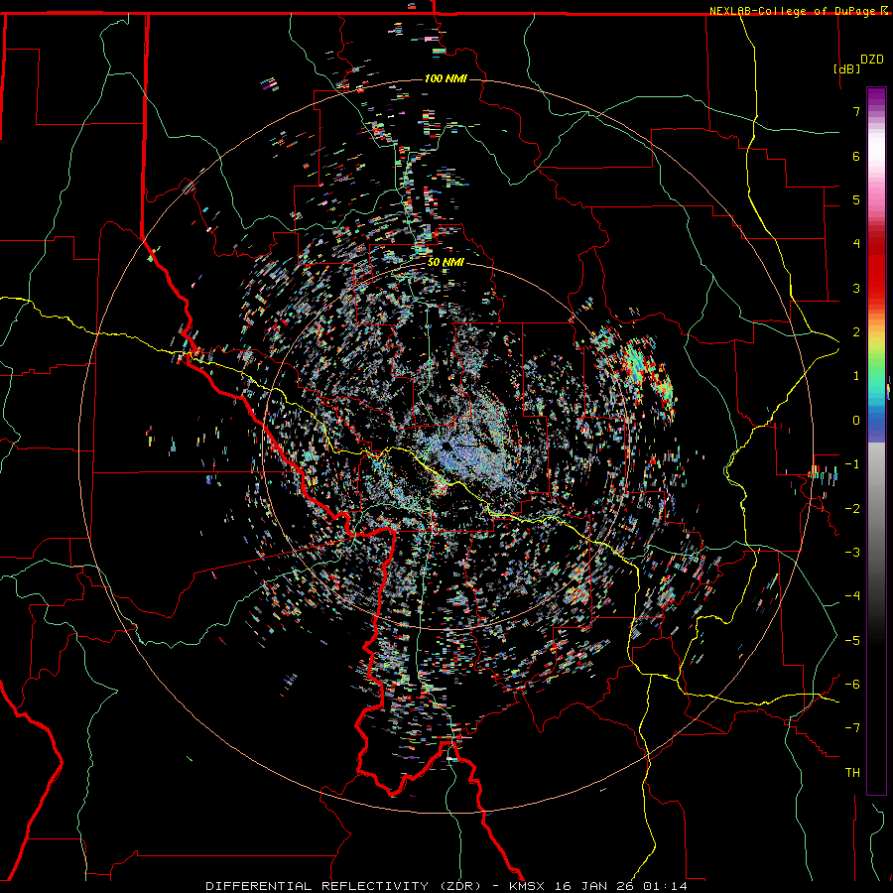
Task: Select the 100 NMI range ring label
Action: (x=446, y=78)
